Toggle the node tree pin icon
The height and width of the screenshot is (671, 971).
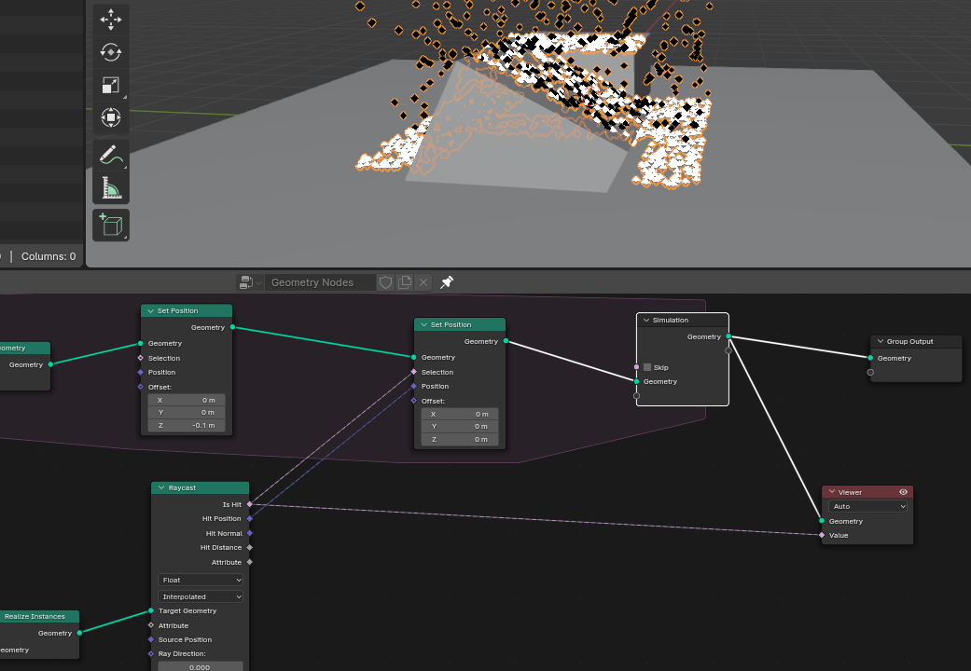click(447, 282)
